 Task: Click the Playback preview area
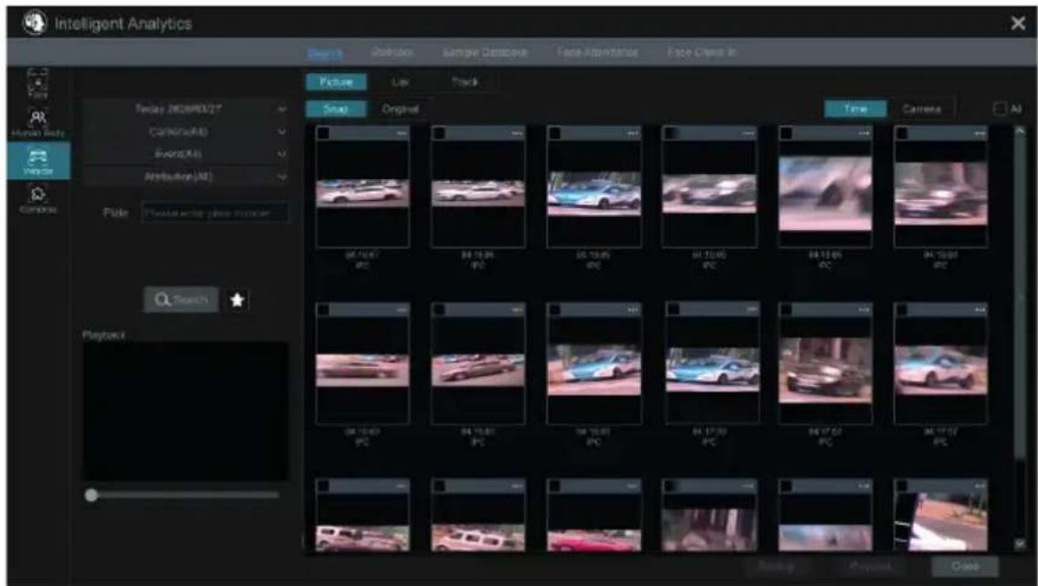click(185, 411)
